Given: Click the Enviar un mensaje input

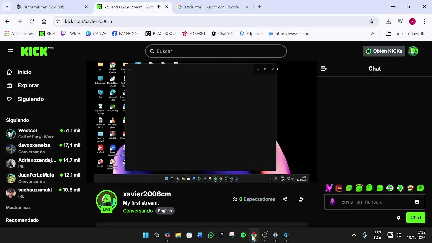Looking at the screenshot, I should [x=375, y=202].
